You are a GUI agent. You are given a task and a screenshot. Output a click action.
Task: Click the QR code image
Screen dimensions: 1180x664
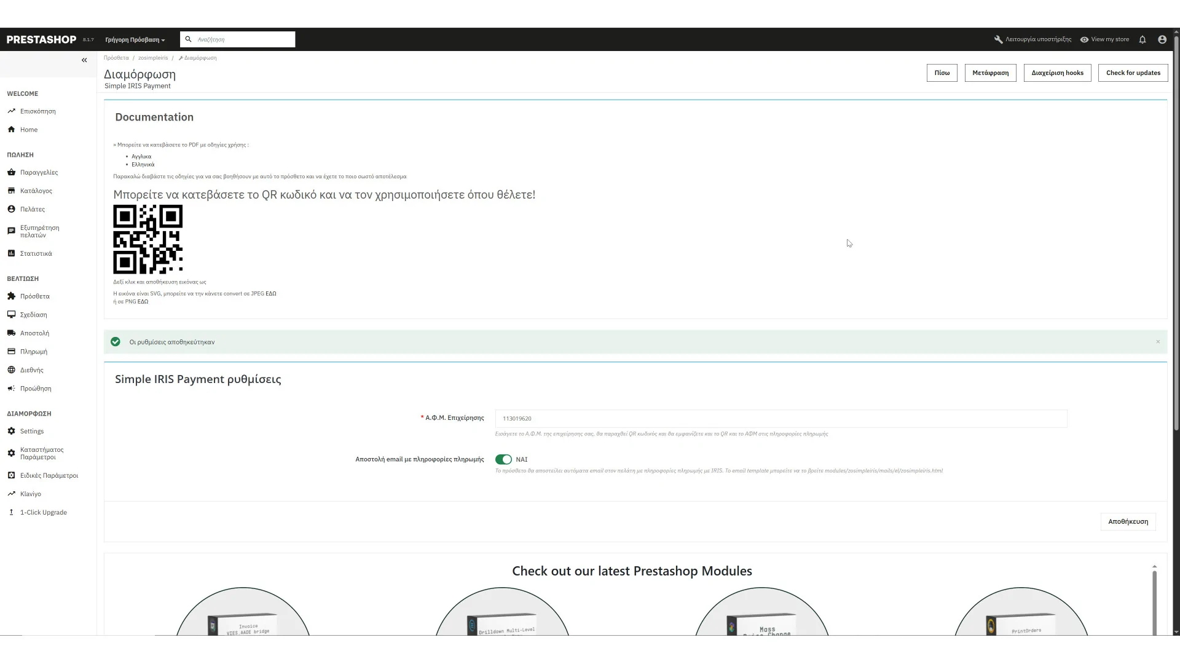pos(147,239)
